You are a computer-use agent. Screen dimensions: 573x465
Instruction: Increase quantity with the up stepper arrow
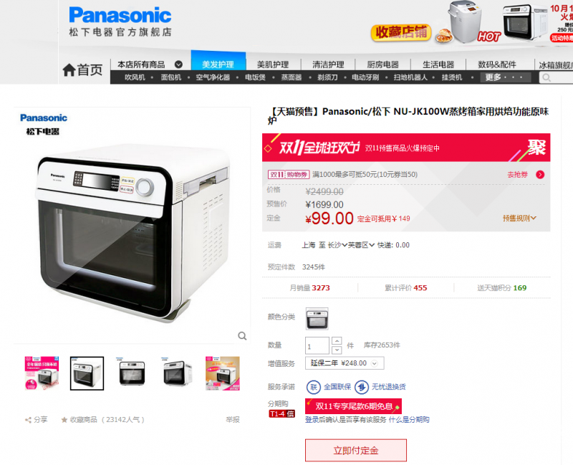tap(337, 341)
